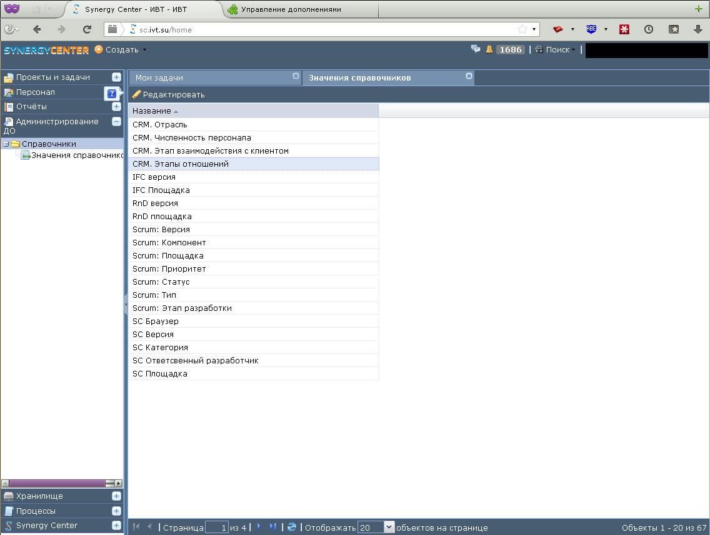Select row Scrum: Приоритет
The height and width of the screenshot is (535, 710).
(254, 268)
